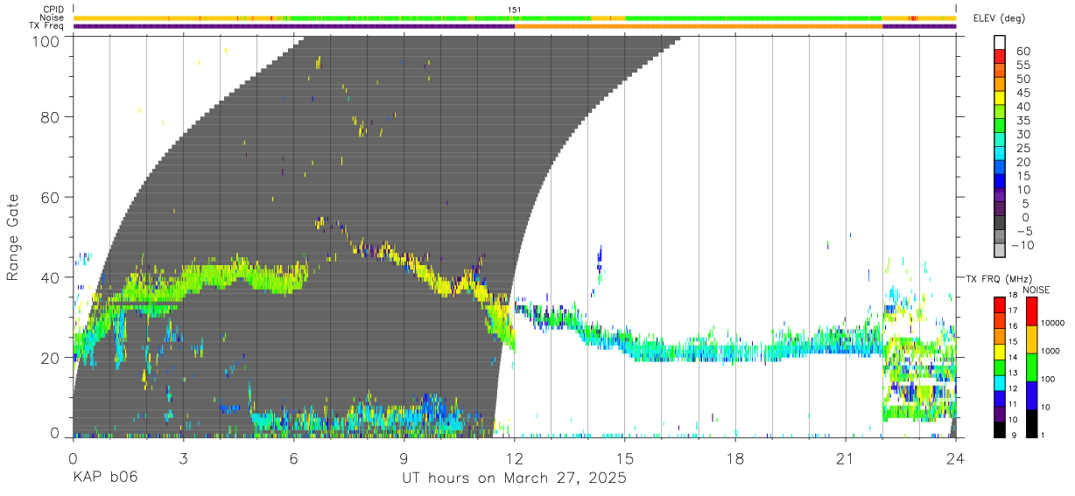The height and width of the screenshot is (496, 1075).
Task: Click the 60 tick on Range Gate axis
Action: tap(52, 198)
